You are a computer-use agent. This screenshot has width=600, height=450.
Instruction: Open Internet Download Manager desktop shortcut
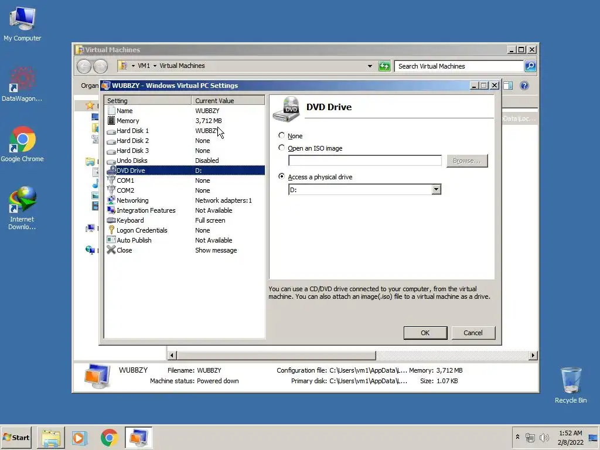pyautogui.click(x=22, y=208)
